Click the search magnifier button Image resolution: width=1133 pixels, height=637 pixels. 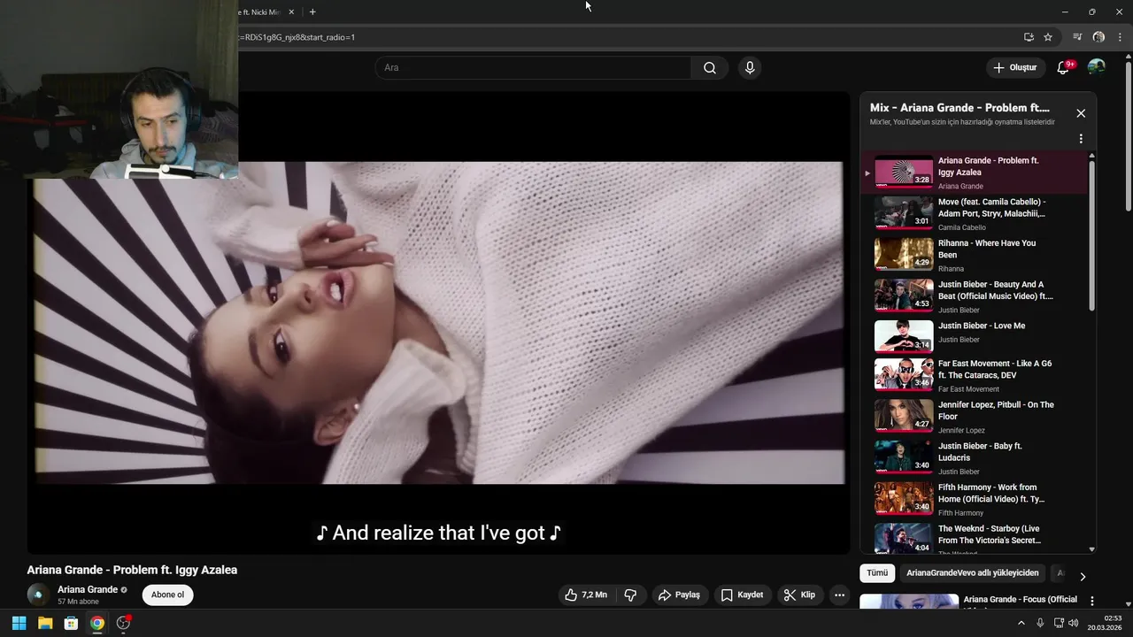[709, 68]
